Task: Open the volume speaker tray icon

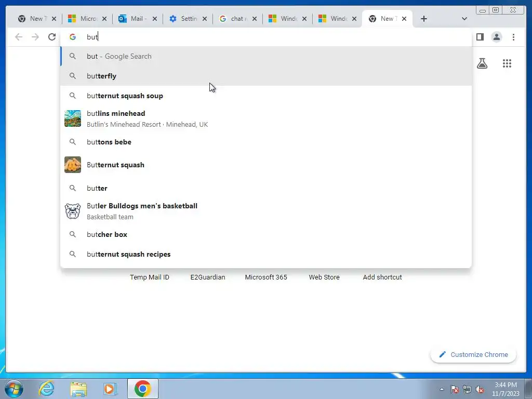Action: [x=480, y=389]
